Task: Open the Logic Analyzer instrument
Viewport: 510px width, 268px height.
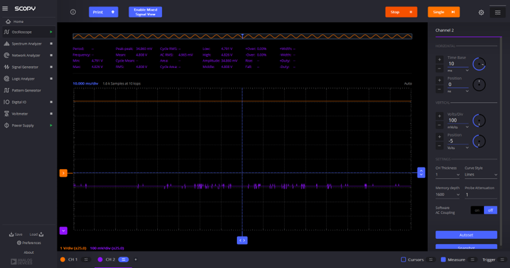Action: coord(23,79)
